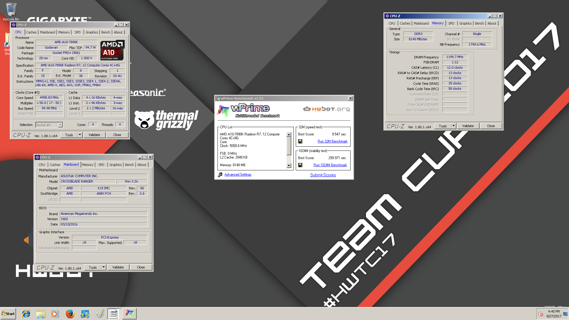Image resolution: width=569 pixels, height=320 pixels.
Task: Click the CROSSBLADE RANGER model field
Action: click(88, 181)
